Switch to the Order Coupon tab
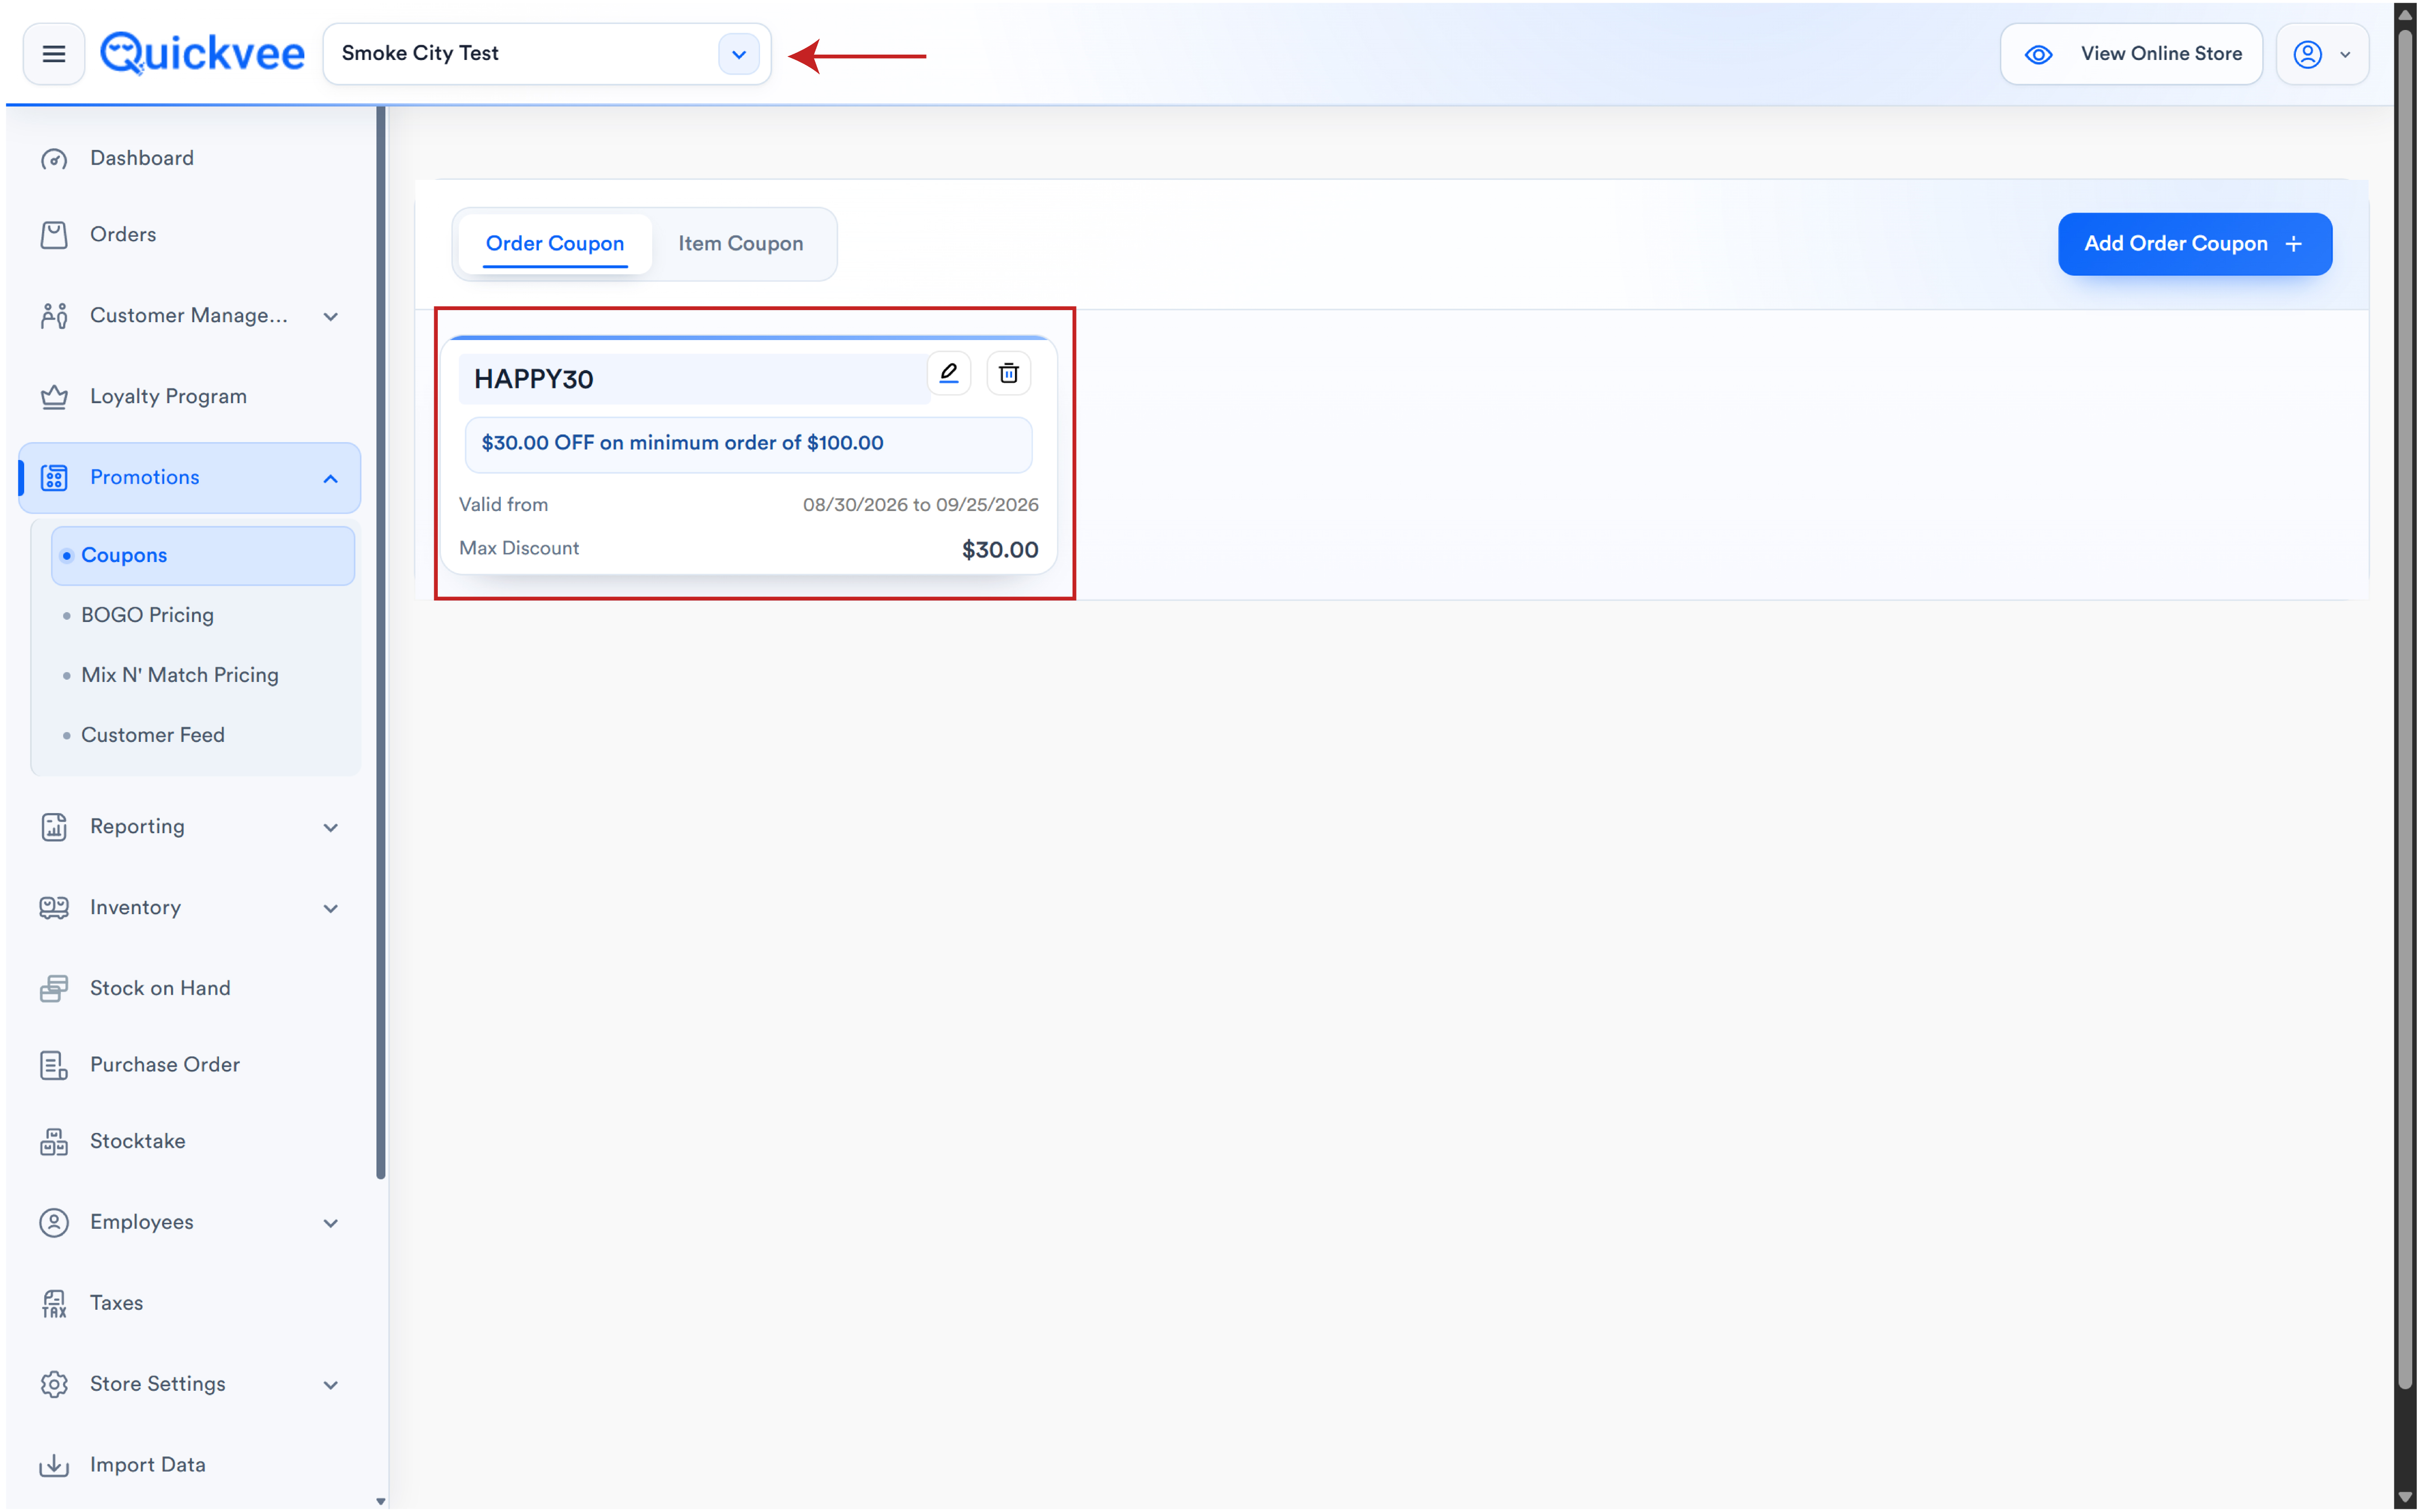Viewport: 2423px width, 1512px height. point(554,244)
